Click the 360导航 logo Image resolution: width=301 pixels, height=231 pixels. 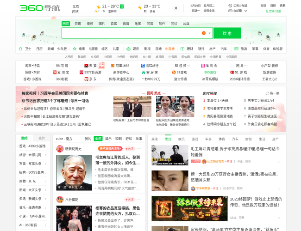pos(40,8)
